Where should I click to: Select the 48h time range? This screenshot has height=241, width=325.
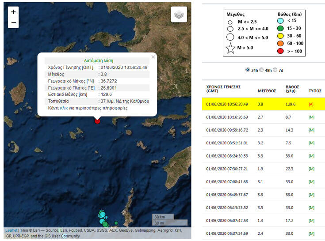click(x=262, y=70)
